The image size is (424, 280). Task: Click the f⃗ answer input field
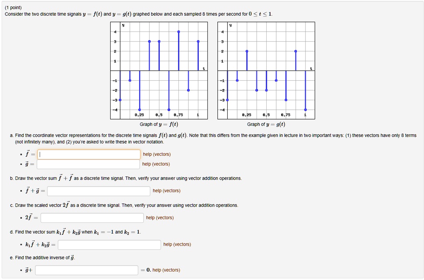(x=89, y=154)
